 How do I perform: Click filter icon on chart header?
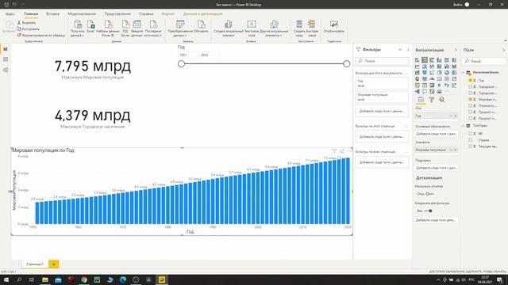[334, 151]
